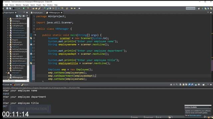The width and height of the screenshot is (213, 119).
Task: Click the warning marker on line 10
Action: [31, 44]
